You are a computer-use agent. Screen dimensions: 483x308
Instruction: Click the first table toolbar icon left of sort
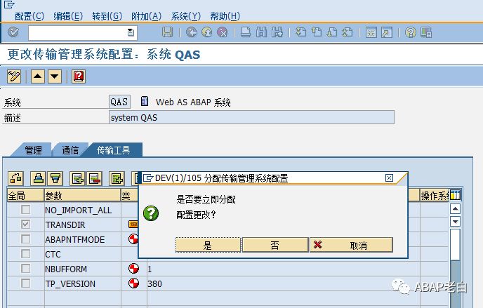click(x=15, y=178)
